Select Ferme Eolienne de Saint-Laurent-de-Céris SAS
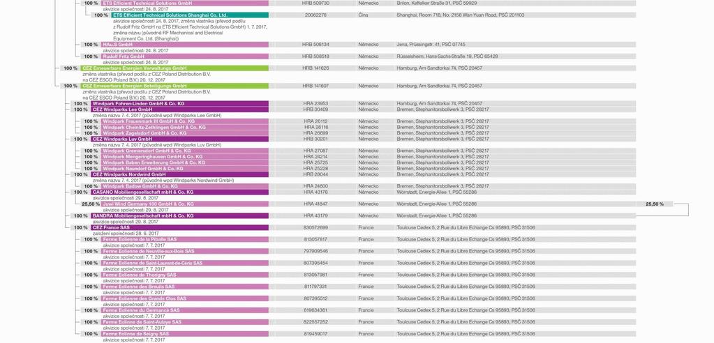This screenshot has width=714, height=343. pos(153,264)
